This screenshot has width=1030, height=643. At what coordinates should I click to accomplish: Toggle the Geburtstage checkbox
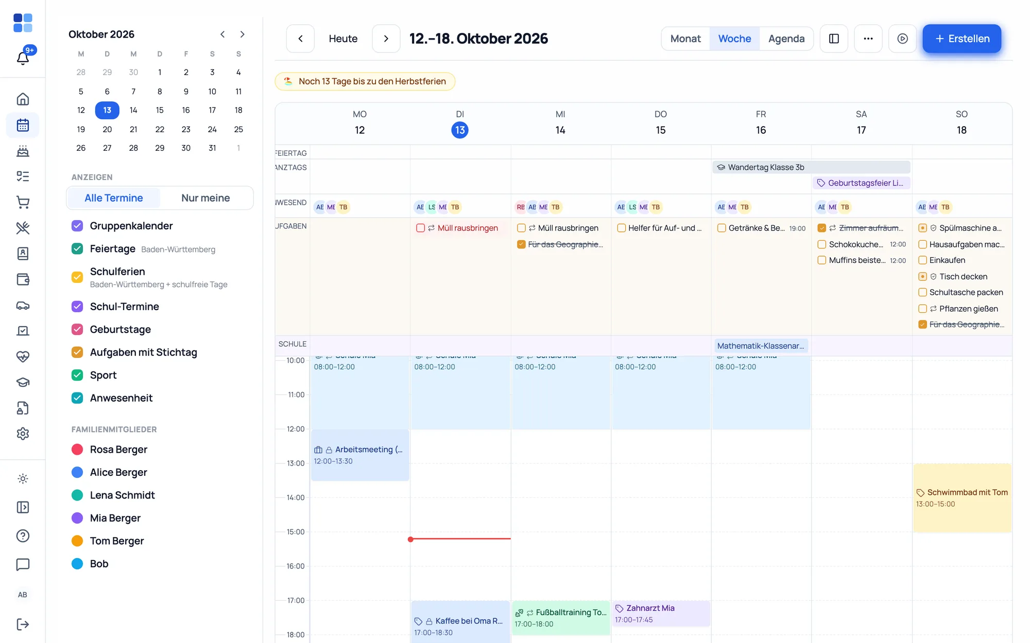pos(77,329)
